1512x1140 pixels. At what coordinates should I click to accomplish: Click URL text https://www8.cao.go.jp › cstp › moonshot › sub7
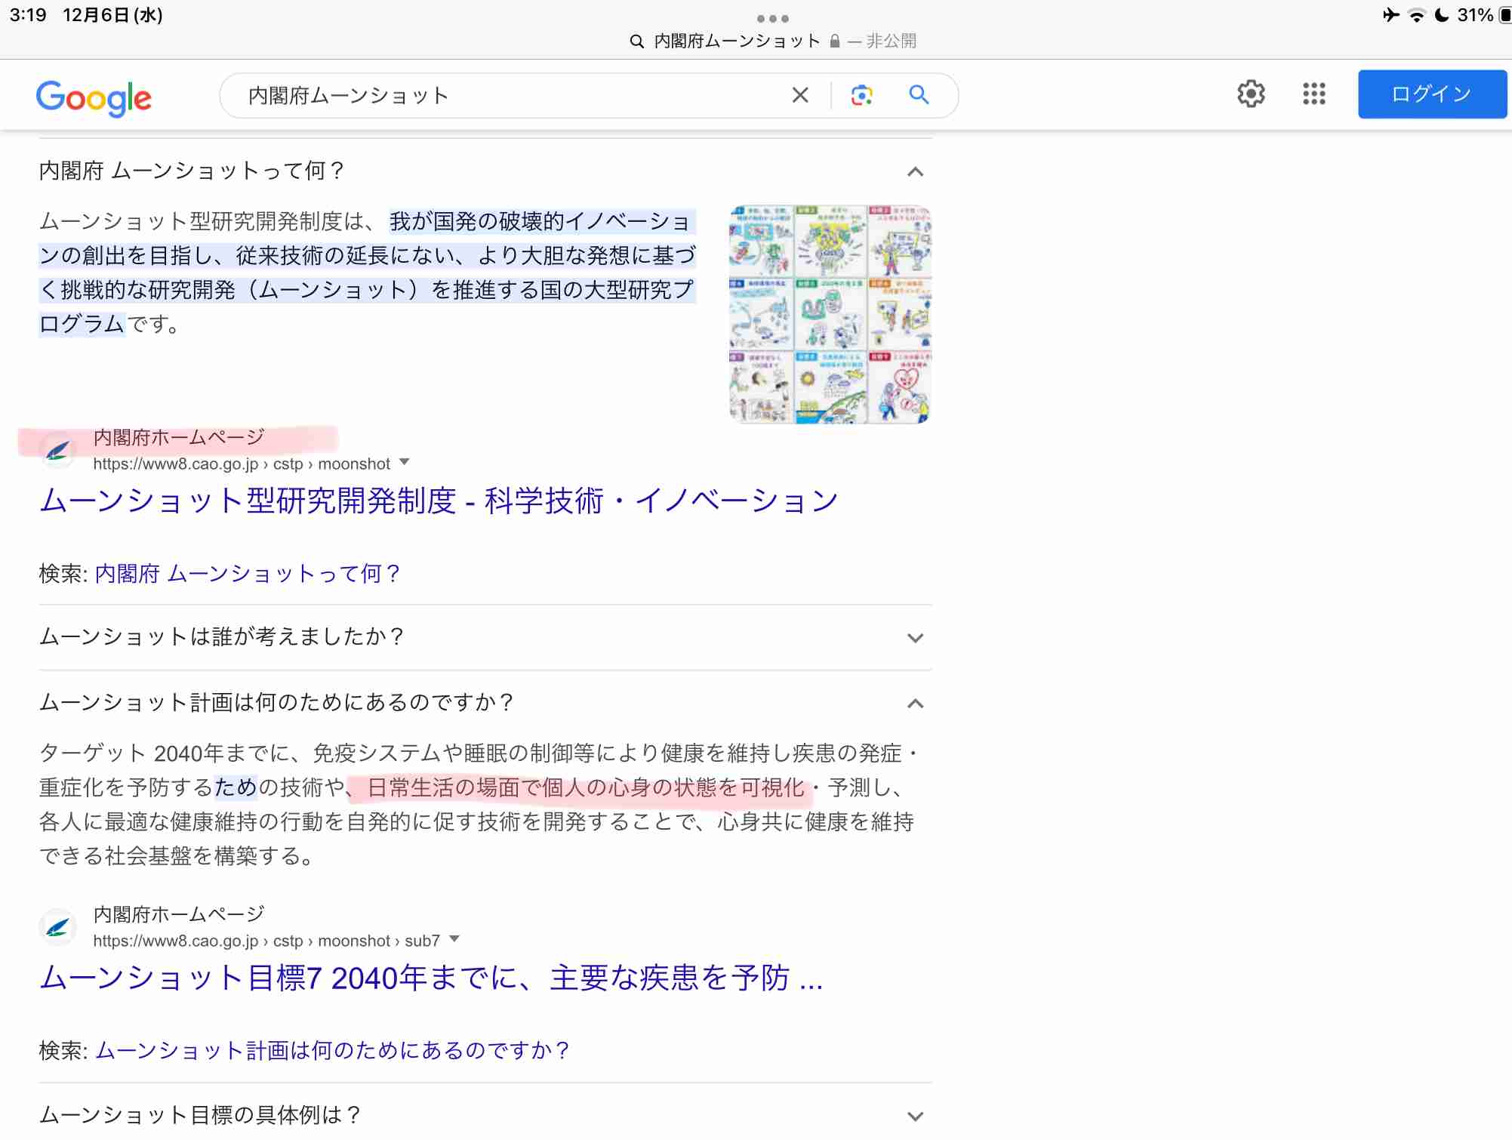(x=266, y=941)
